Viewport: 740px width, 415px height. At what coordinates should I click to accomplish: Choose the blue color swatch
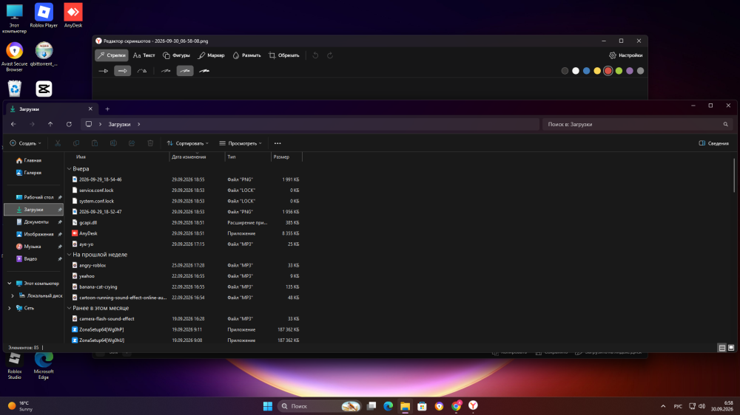586,71
